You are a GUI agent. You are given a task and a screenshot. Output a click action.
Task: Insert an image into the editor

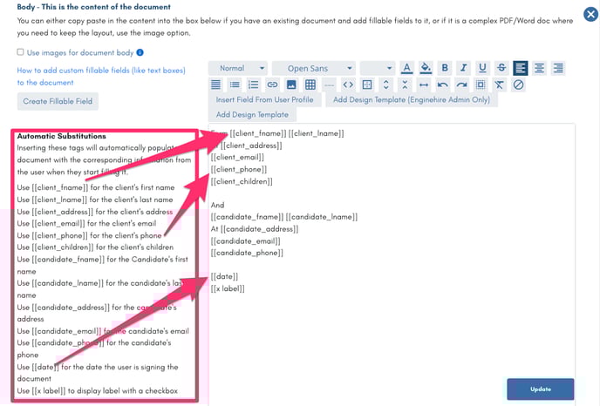pos(291,85)
